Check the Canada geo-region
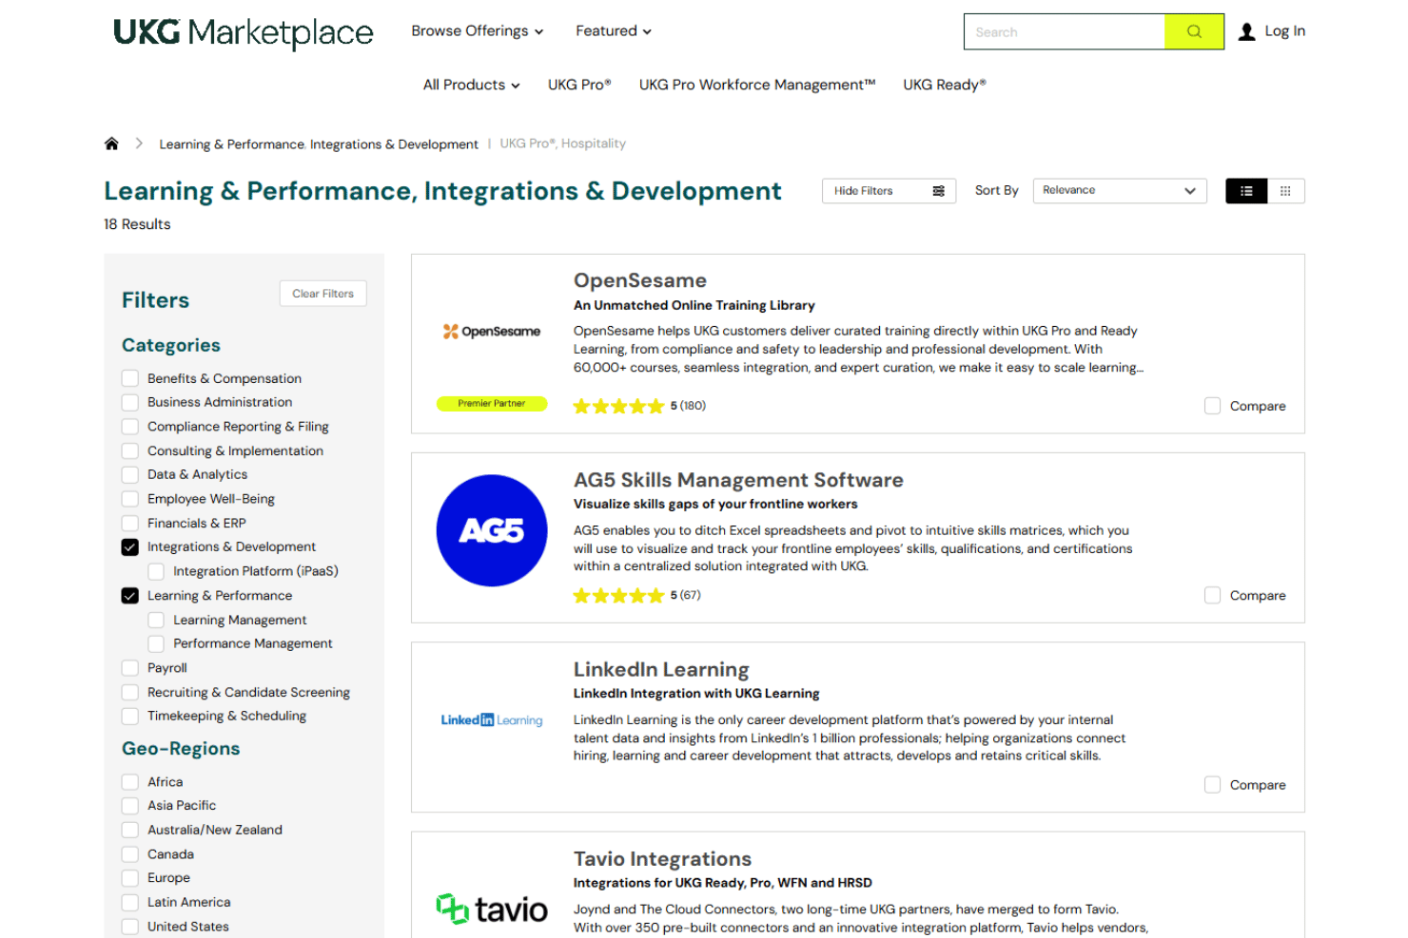The image size is (1408, 938). click(x=130, y=854)
